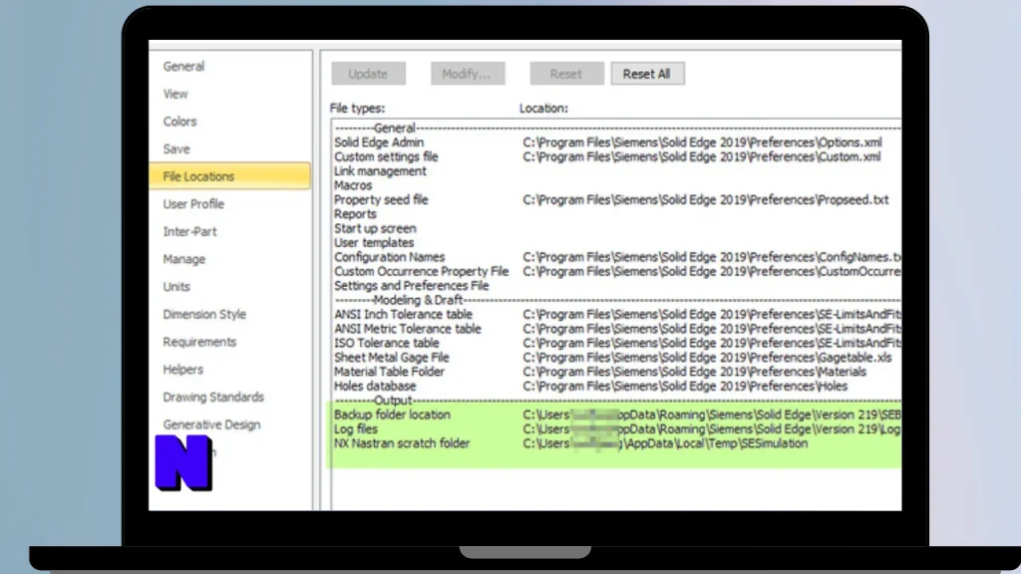1021x574 pixels.
Task: Click the Modify... button
Action: pos(467,74)
